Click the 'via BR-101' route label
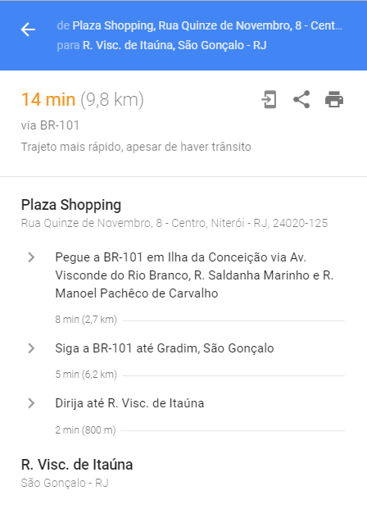 [x=50, y=125]
